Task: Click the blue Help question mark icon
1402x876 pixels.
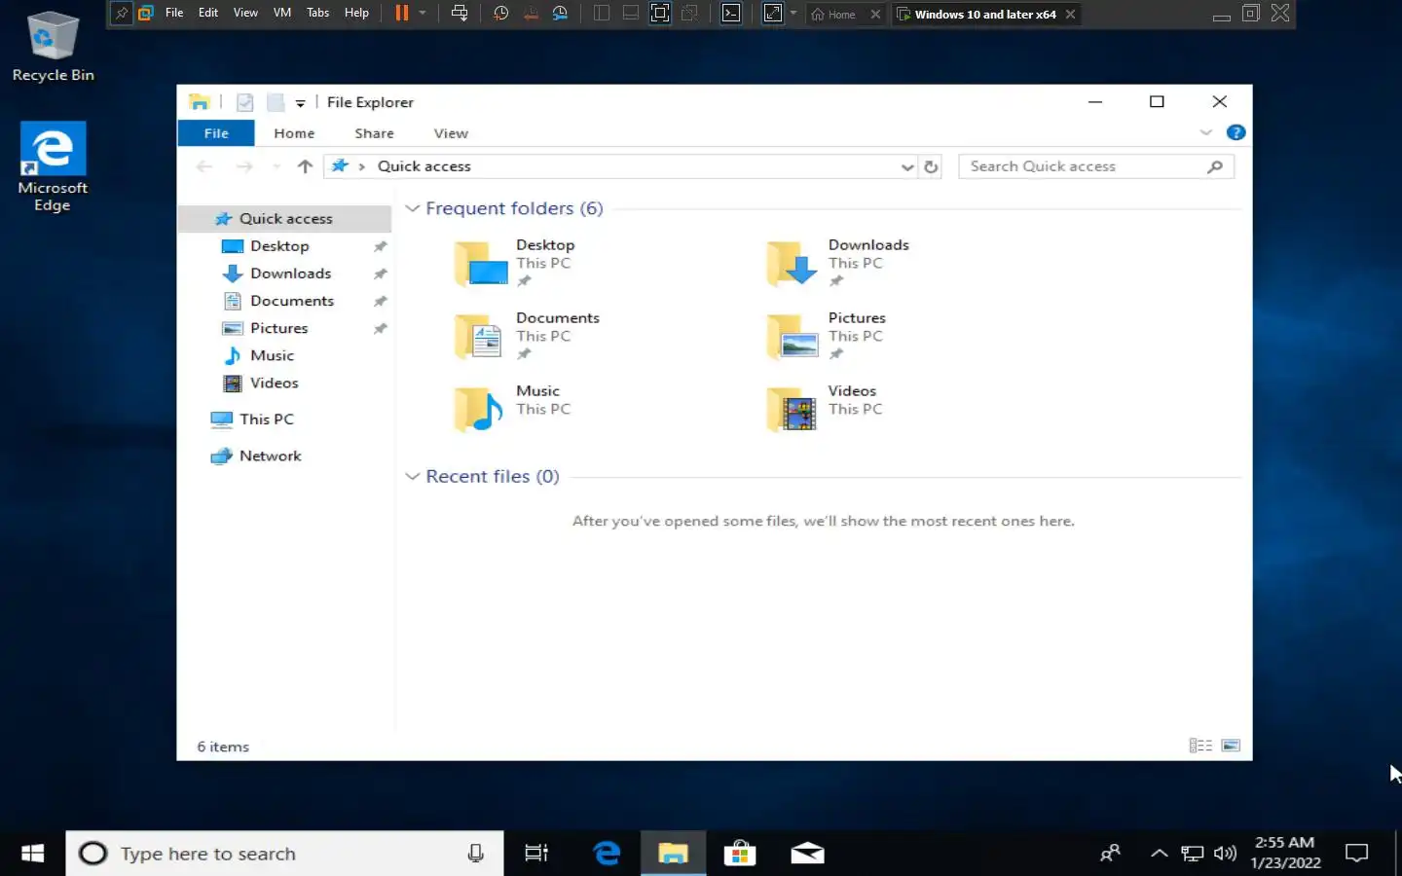Action: click(1236, 132)
